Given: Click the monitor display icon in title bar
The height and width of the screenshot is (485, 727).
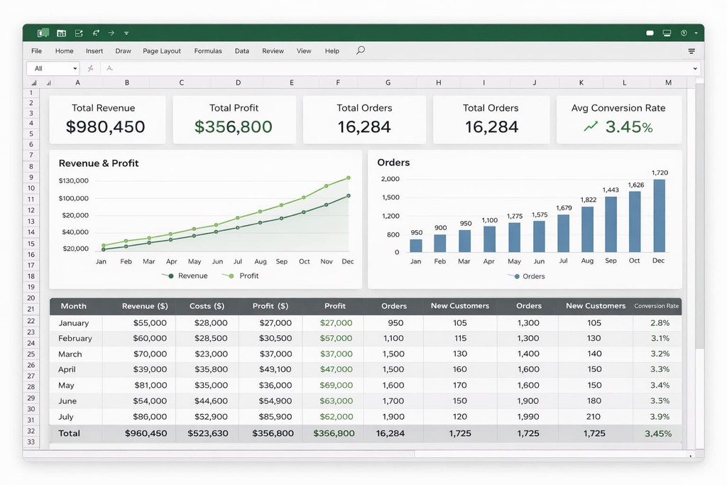Looking at the screenshot, I should tap(667, 33).
